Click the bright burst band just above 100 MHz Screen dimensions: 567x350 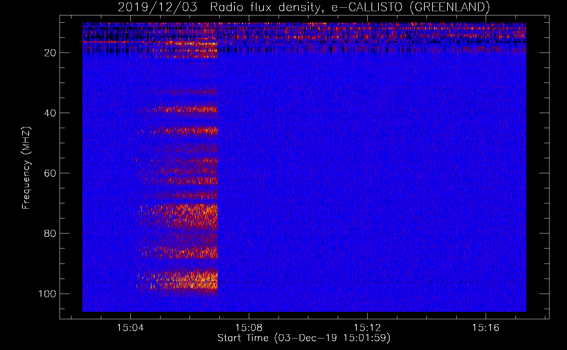178,281
